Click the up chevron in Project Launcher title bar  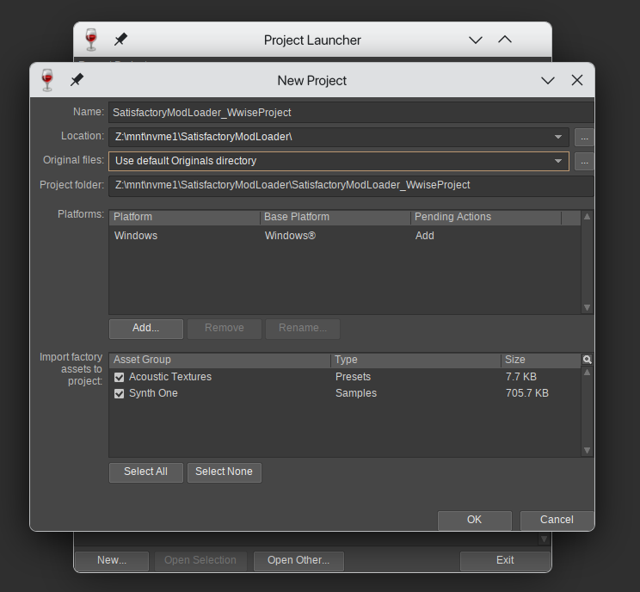click(505, 40)
